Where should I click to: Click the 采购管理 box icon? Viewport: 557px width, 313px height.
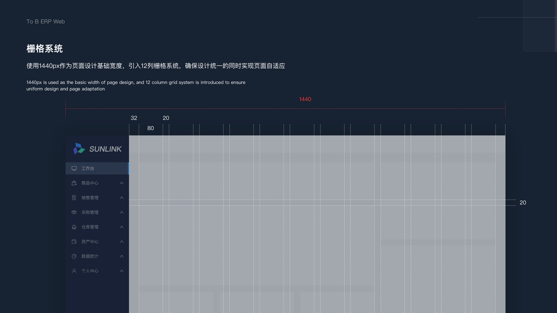pos(74,212)
